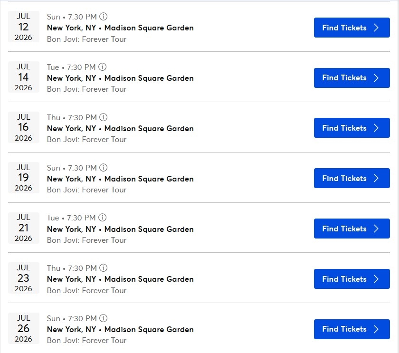Find Tickets for the Jul 23 concert
Image resolution: width=399 pixels, height=353 pixels.
click(x=351, y=279)
